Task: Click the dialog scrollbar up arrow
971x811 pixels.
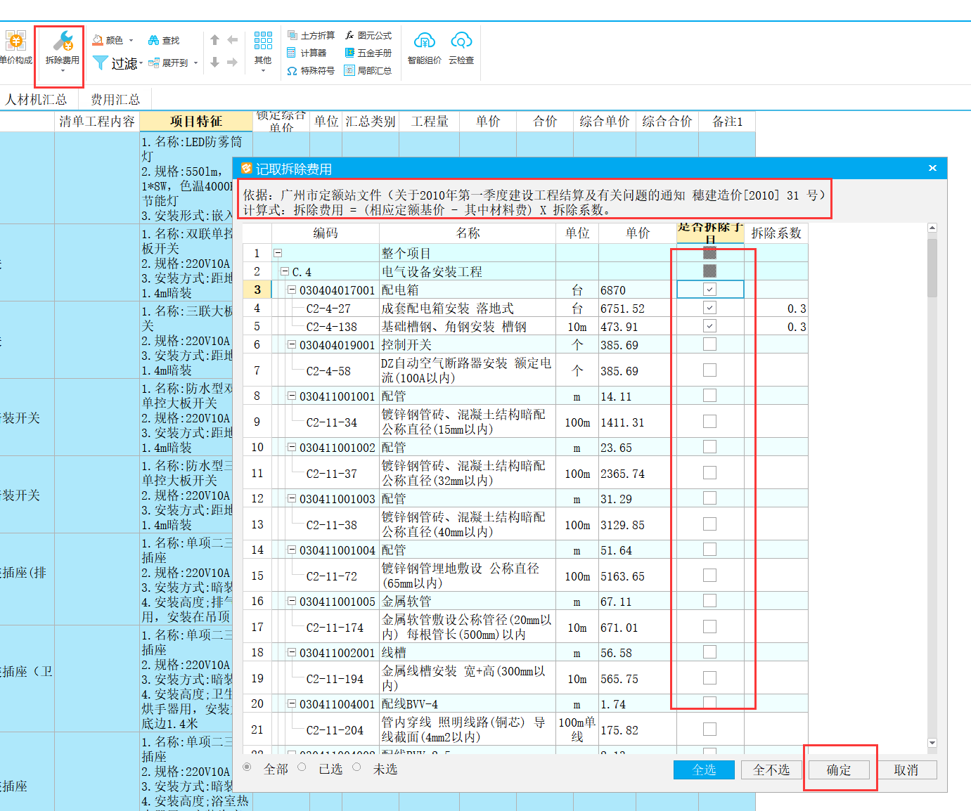Action: coord(932,228)
